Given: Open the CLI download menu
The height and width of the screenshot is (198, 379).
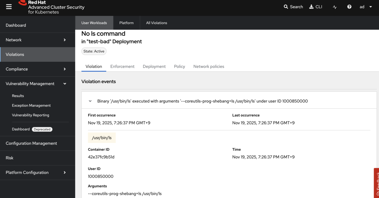Looking at the screenshot, I should pos(315,7).
